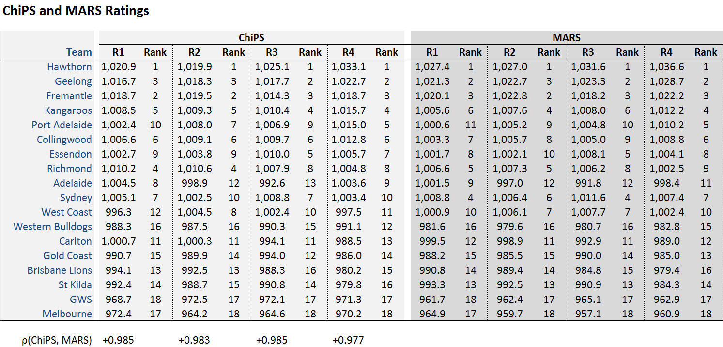Click the "St Kilda" team name
The image size is (723, 347).
coord(75,285)
